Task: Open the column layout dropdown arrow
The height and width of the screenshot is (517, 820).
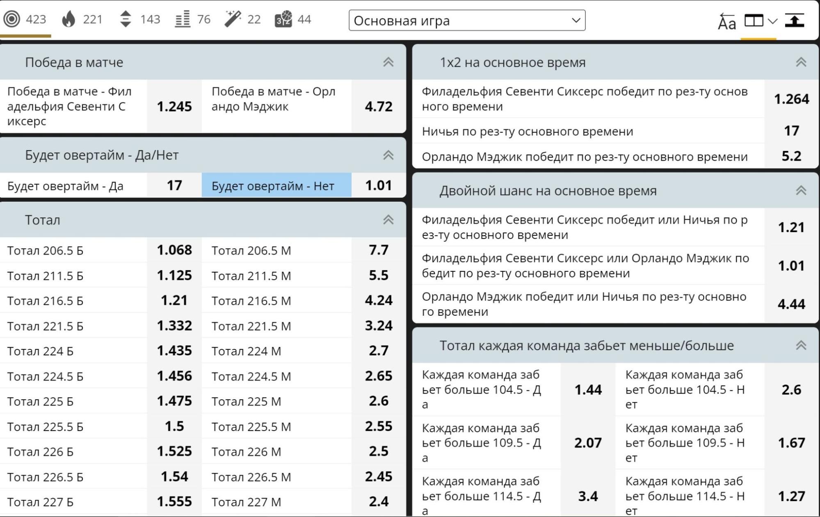Action: (x=772, y=21)
